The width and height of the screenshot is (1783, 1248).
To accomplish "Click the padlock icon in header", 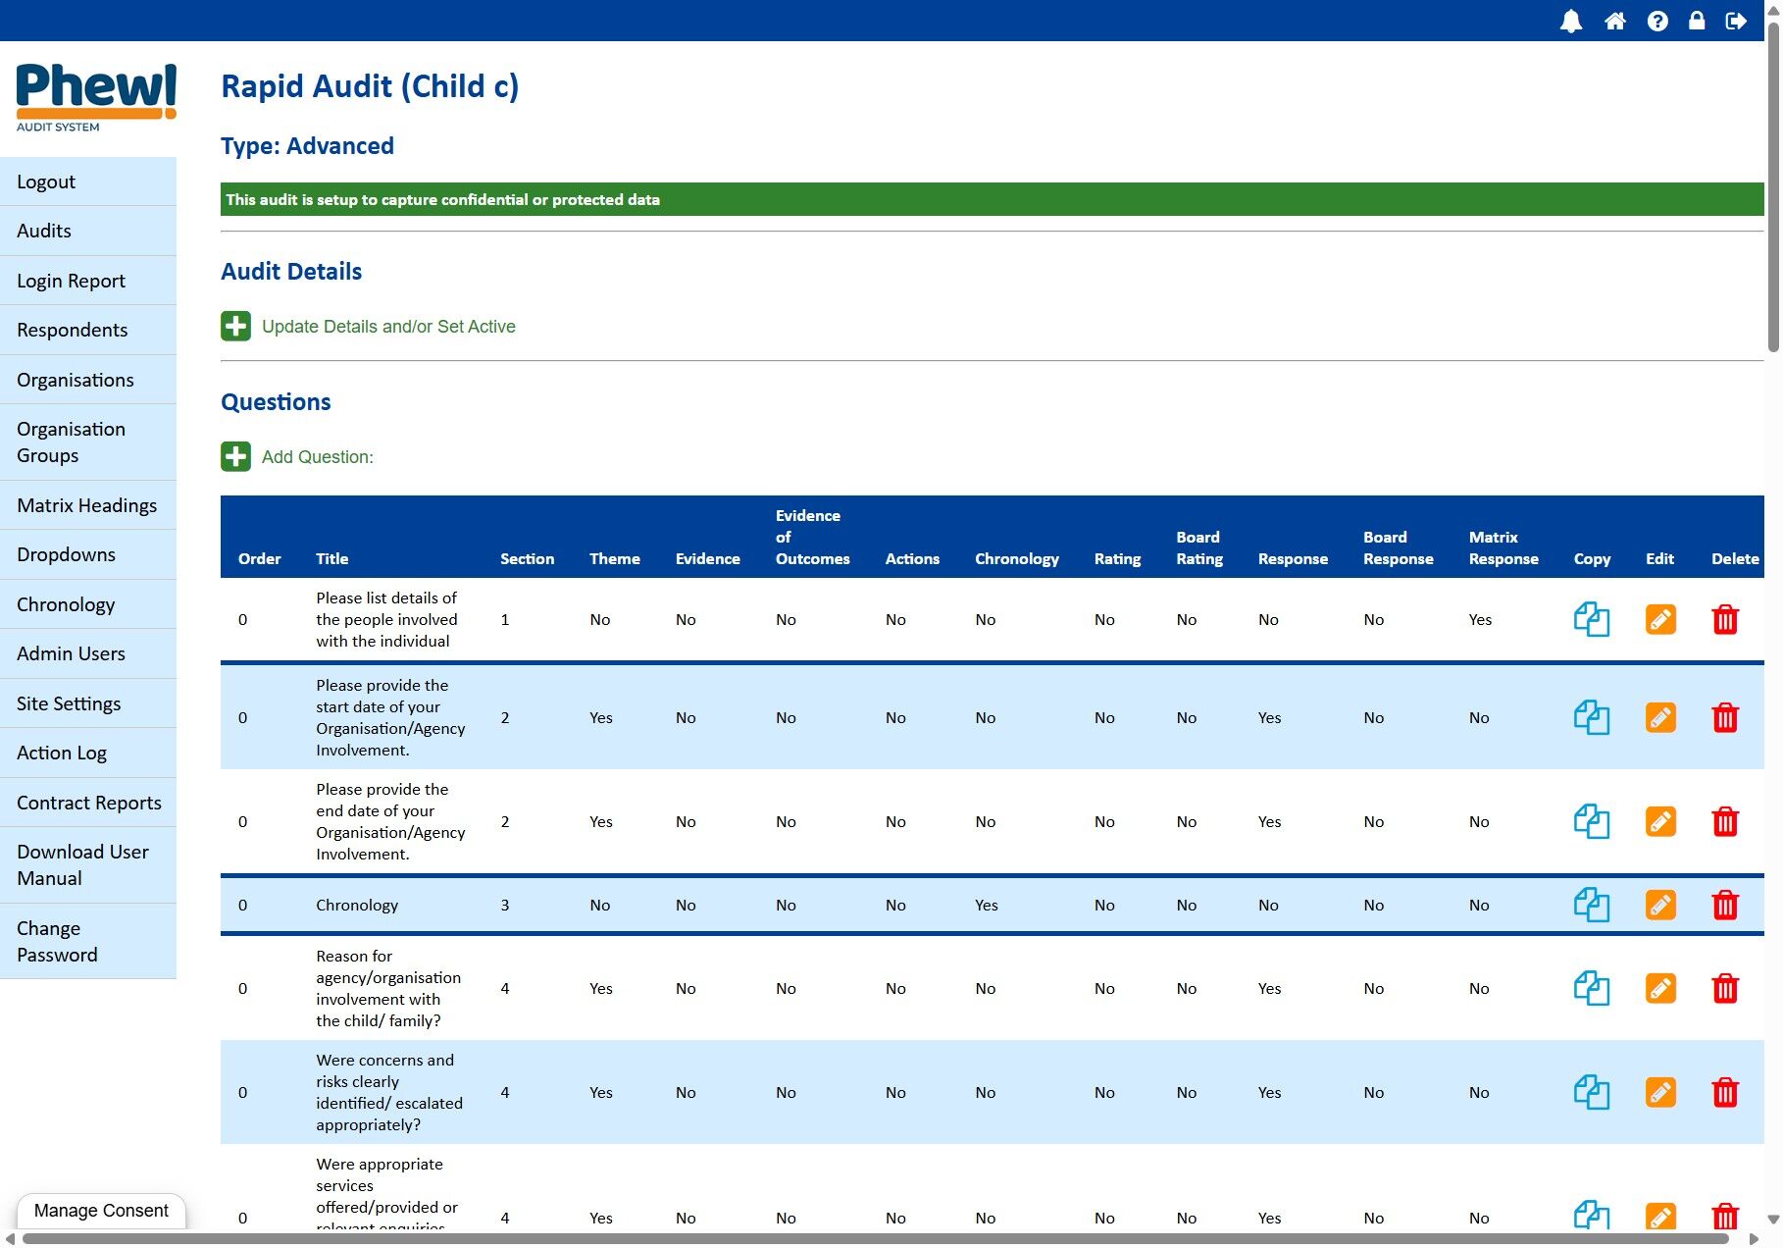I will point(1696,21).
